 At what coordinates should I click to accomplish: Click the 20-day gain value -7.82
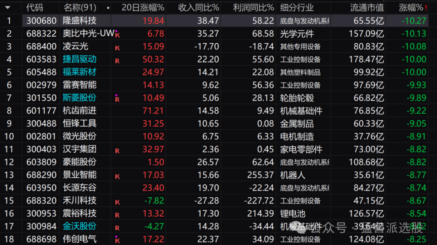click(x=155, y=201)
